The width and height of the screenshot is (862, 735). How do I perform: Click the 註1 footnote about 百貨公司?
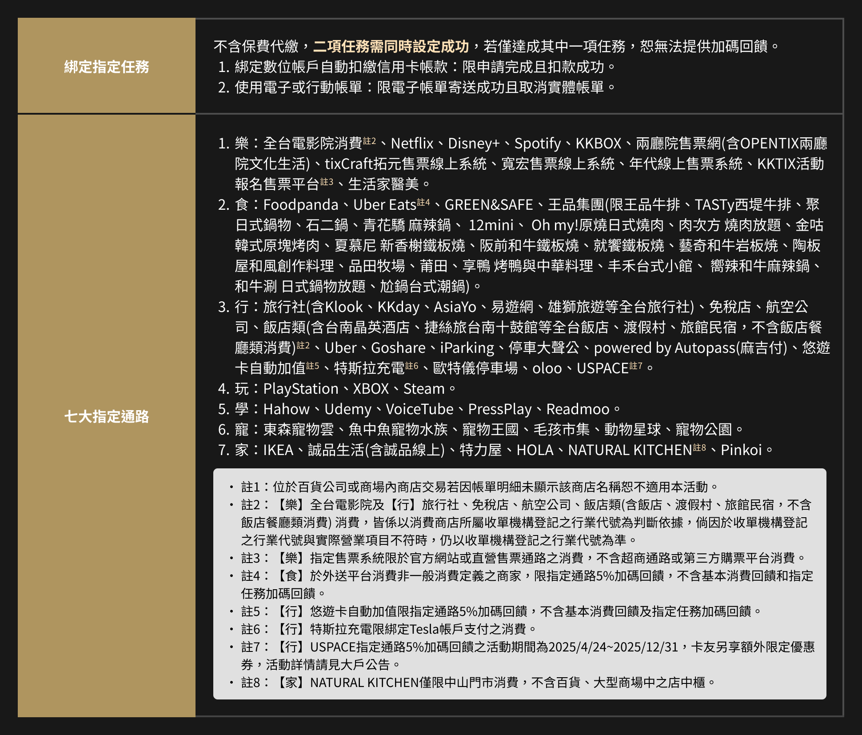pyautogui.click(x=479, y=487)
